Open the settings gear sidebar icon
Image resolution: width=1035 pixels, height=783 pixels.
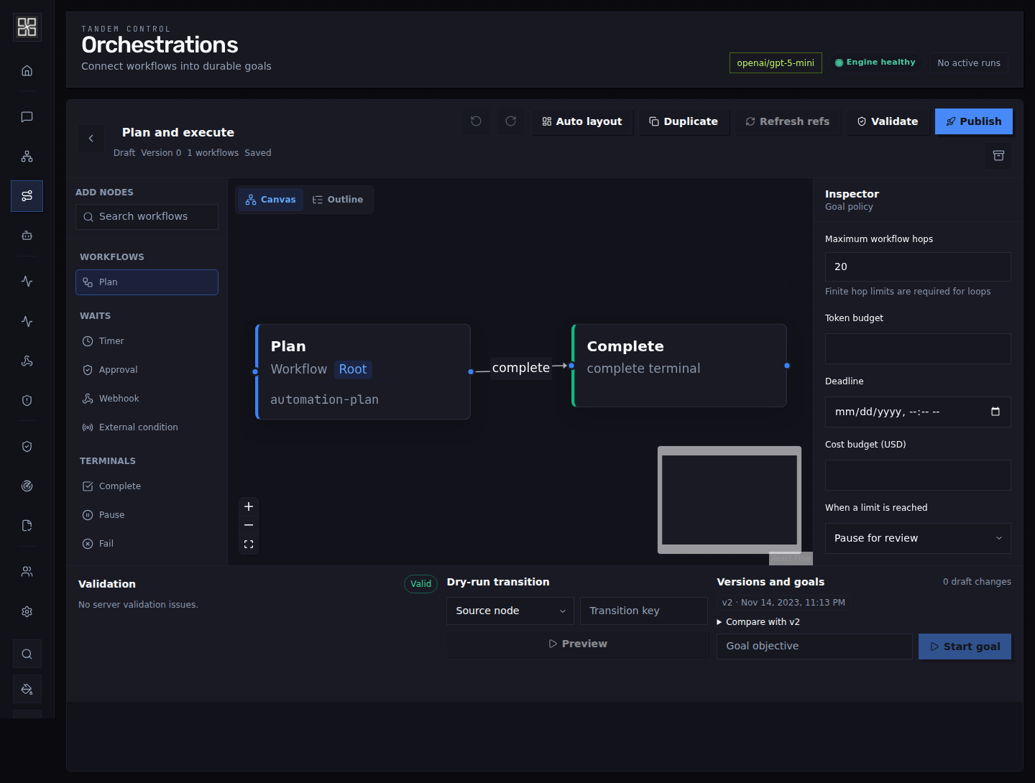coord(27,611)
